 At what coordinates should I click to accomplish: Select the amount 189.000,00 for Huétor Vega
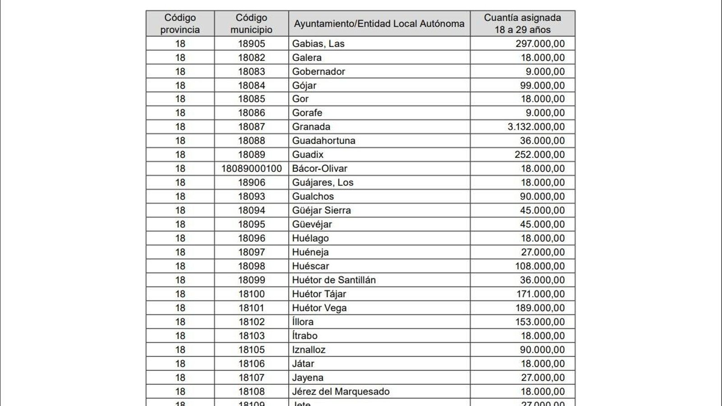[x=540, y=308]
